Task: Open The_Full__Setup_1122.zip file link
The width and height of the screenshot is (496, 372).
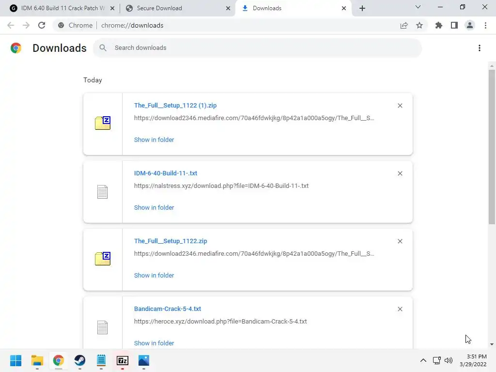Action: click(170, 241)
